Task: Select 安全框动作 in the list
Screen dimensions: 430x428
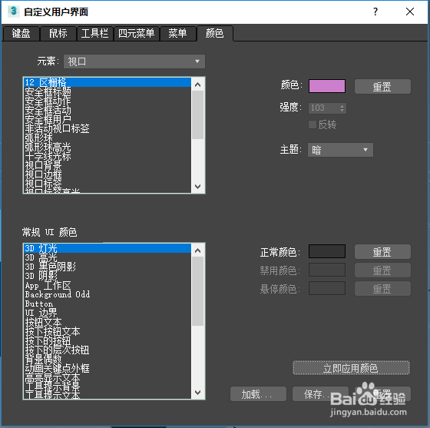Action: click(x=107, y=101)
